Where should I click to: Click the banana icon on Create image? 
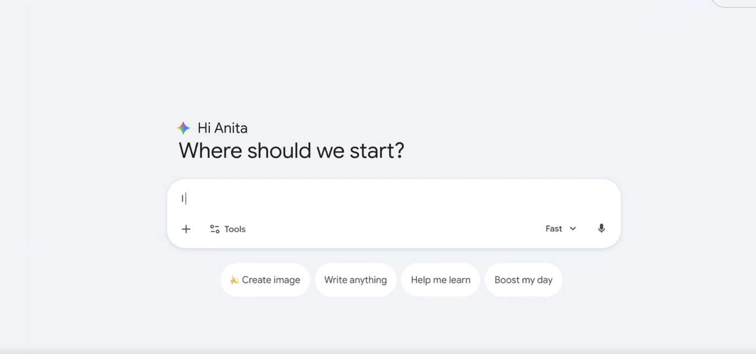coord(234,280)
